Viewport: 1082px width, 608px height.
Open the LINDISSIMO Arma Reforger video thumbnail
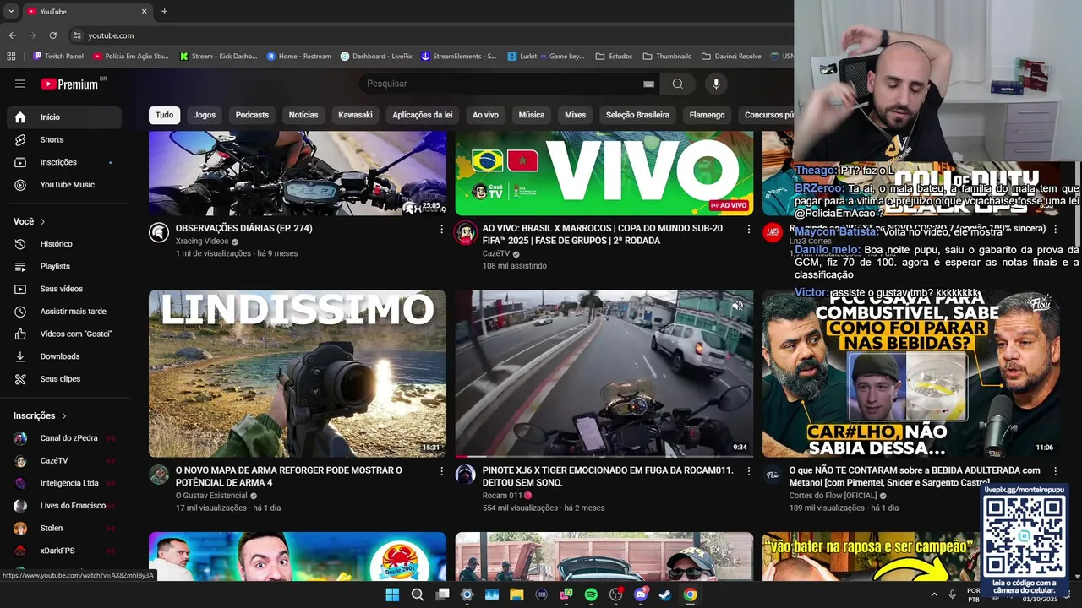(x=298, y=373)
